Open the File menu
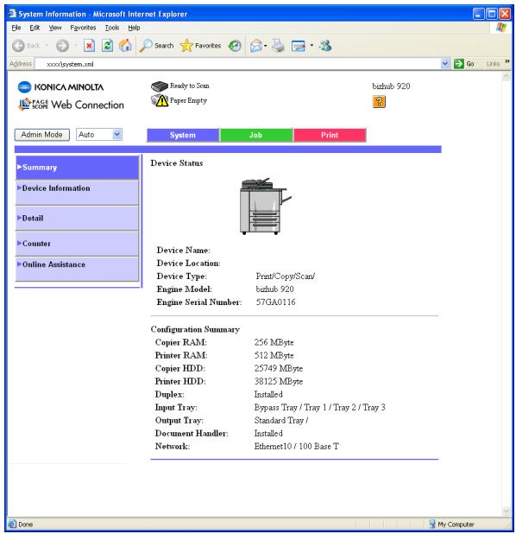Image resolution: width=516 pixels, height=534 pixels. [16, 28]
